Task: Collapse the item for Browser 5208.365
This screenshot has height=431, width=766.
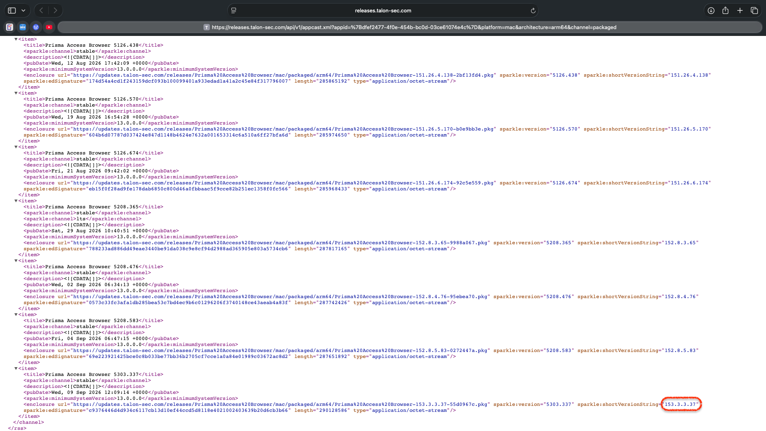Action: (x=16, y=201)
